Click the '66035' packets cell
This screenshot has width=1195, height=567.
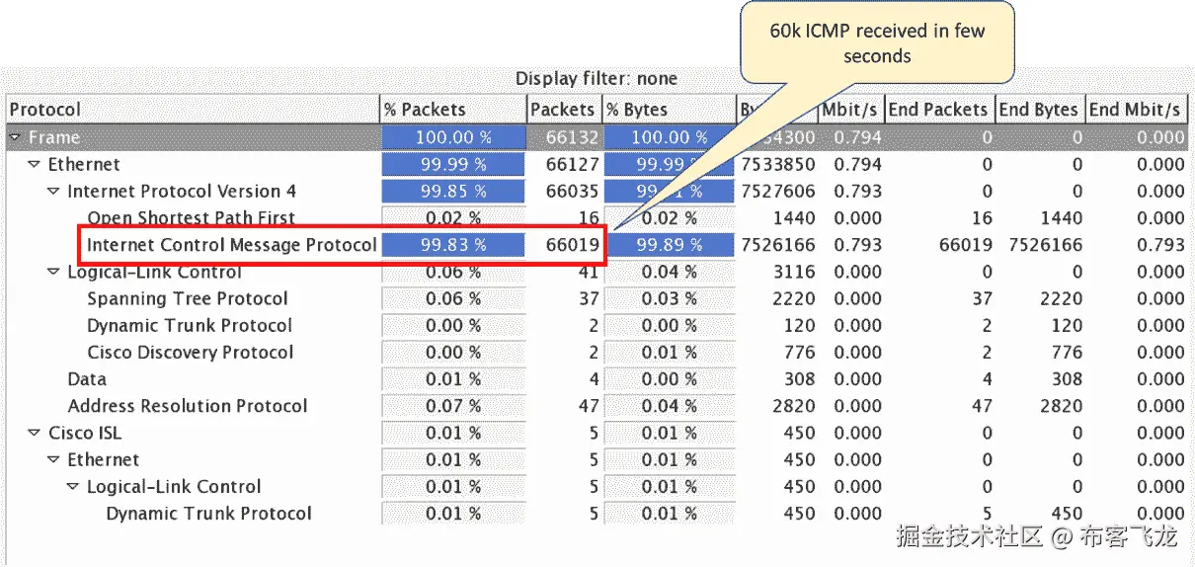[572, 192]
